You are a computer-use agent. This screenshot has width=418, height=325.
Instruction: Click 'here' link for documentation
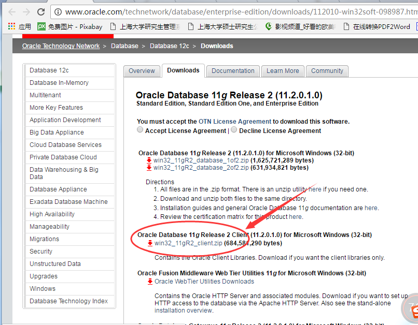pyautogui.click(x=371, y=208)
